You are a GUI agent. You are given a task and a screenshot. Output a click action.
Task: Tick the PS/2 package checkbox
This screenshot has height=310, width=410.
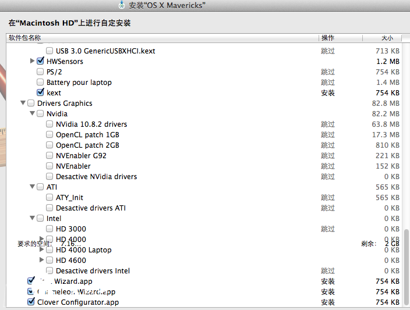click(x=40, y=72)
